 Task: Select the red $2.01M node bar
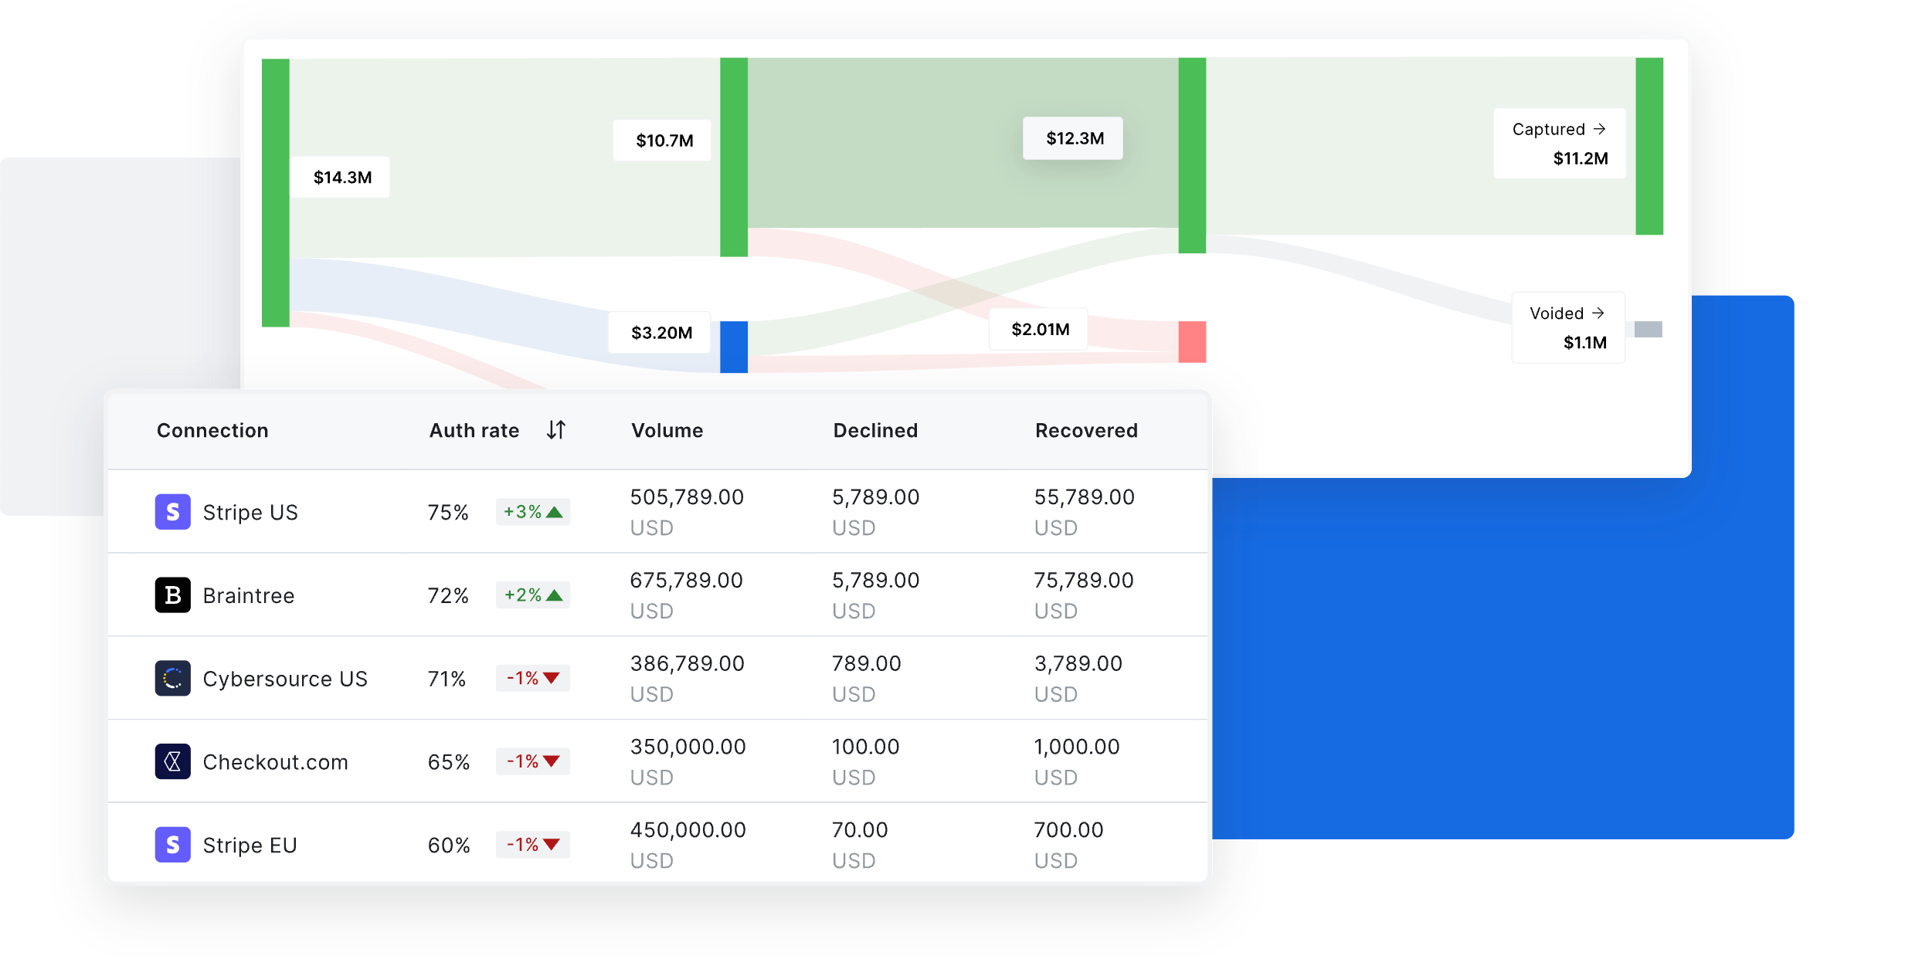pyautogui.click(x=1192, y=341)
